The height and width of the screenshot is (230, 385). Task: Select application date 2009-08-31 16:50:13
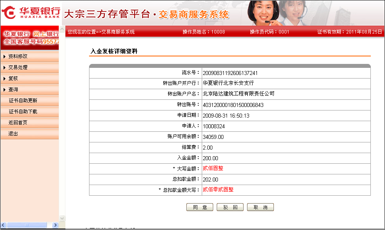[x=226, y=116]
